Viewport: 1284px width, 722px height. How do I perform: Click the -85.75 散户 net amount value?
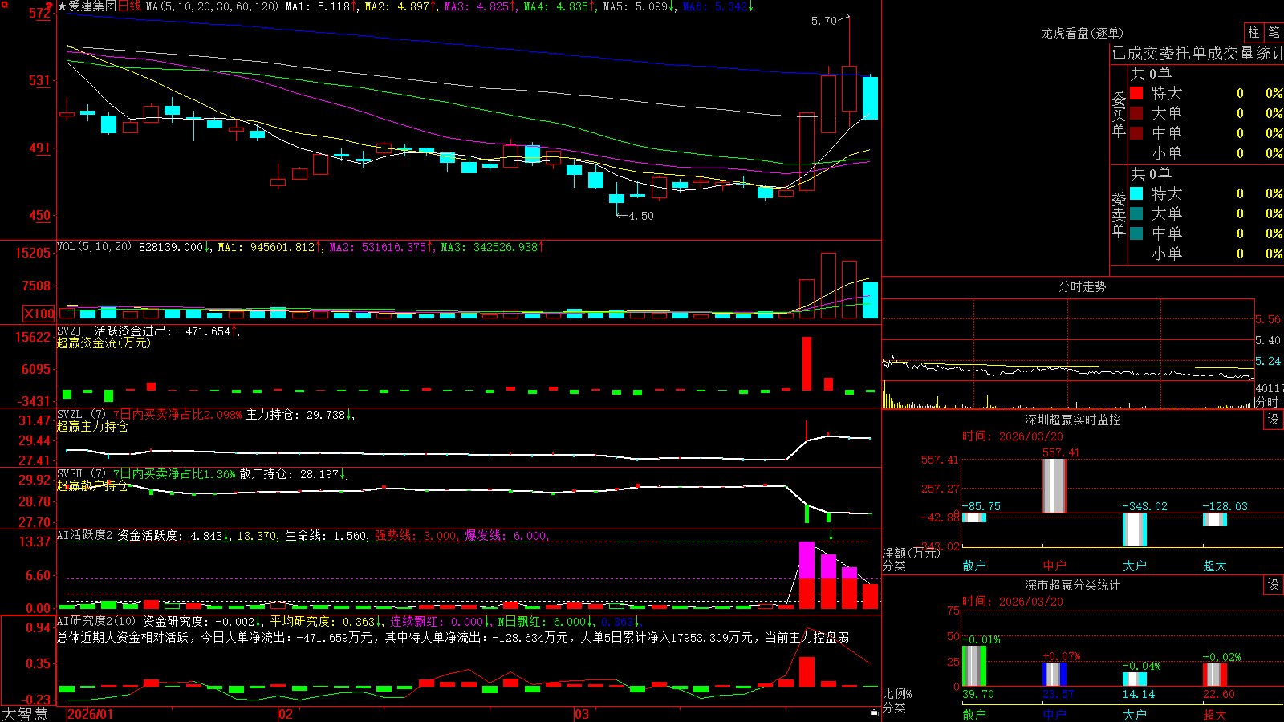[x=981, y=506]
